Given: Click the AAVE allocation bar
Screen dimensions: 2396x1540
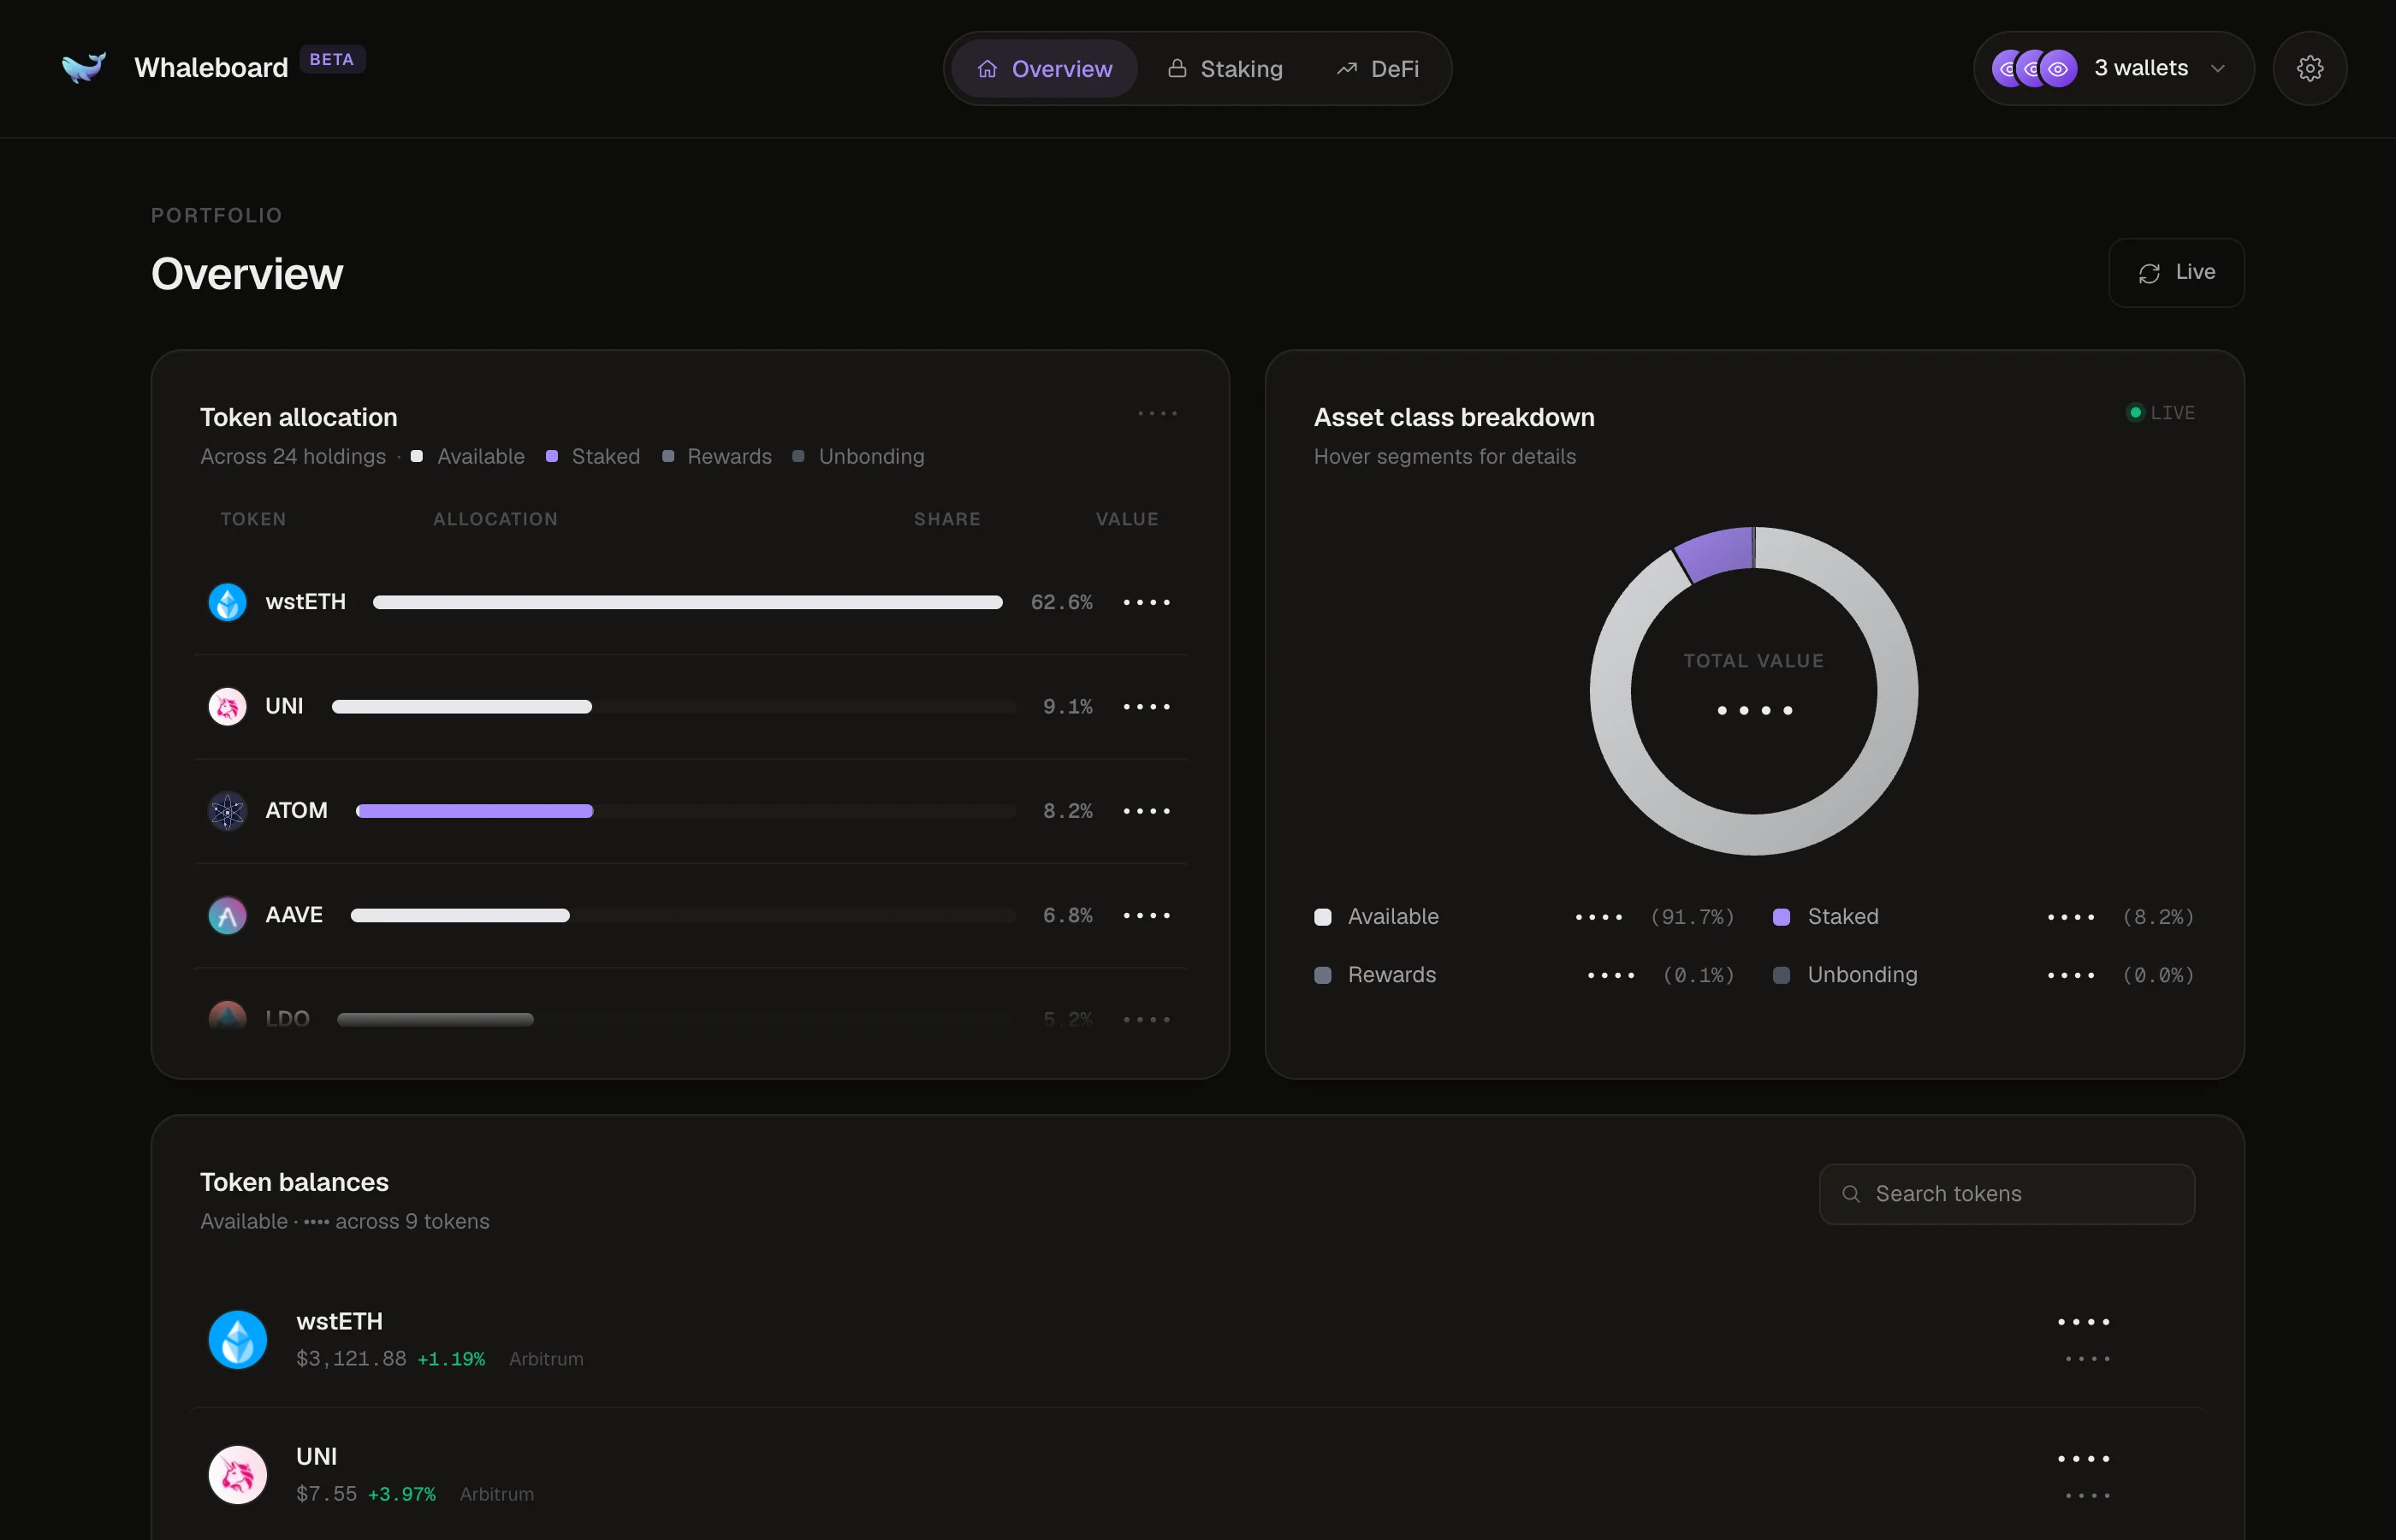Looking at the screenshot, I should [459, 915].
